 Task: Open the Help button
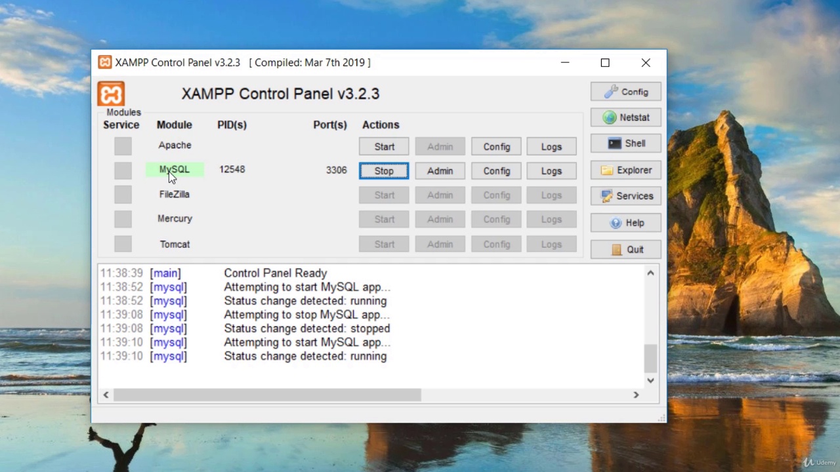coord(626,223)
